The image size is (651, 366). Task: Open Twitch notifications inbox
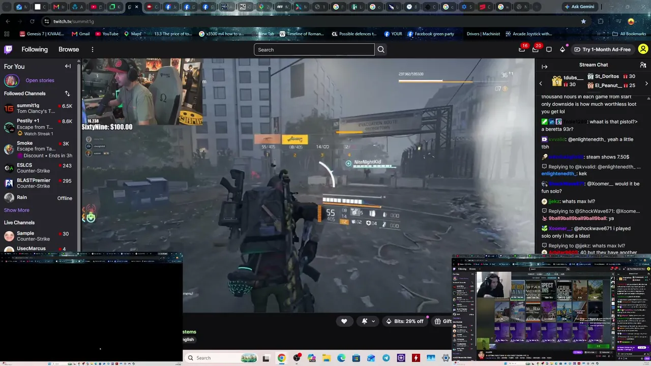point(536,49)
